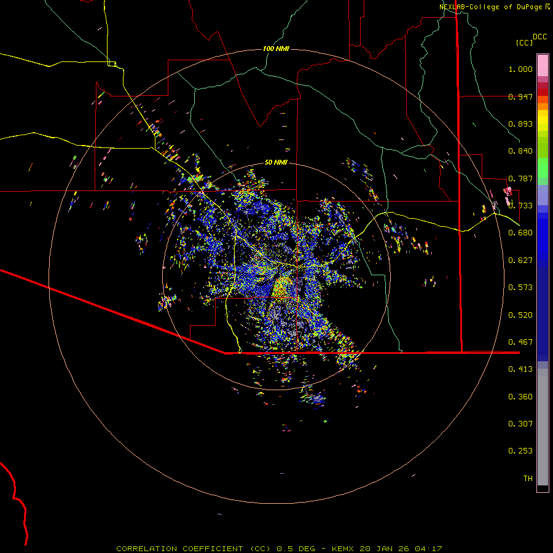Click the [CC] legend unit label

click(525, 42)
